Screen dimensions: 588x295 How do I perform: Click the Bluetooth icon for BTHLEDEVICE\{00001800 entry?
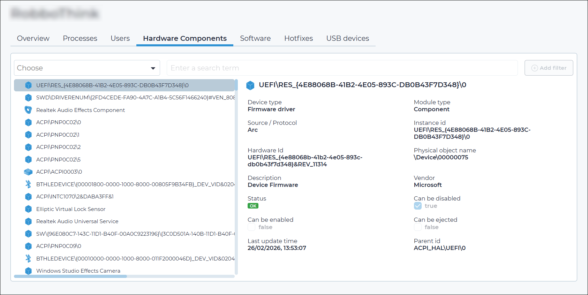pyautogui.click(x=28, y=184)
